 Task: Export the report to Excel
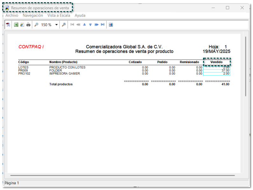coord(16,25)
